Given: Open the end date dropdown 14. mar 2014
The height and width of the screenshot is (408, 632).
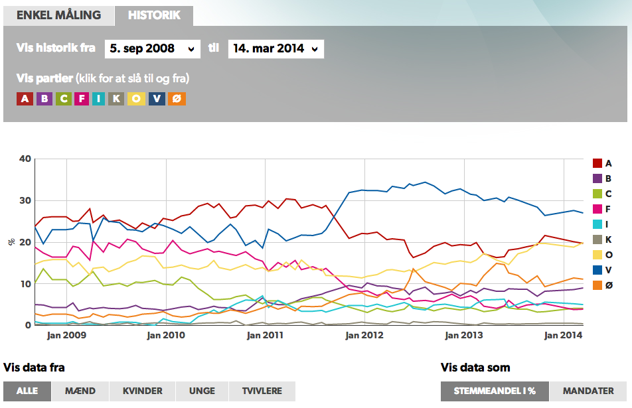Looking at the screenshot, I should (x=276, y=48).
